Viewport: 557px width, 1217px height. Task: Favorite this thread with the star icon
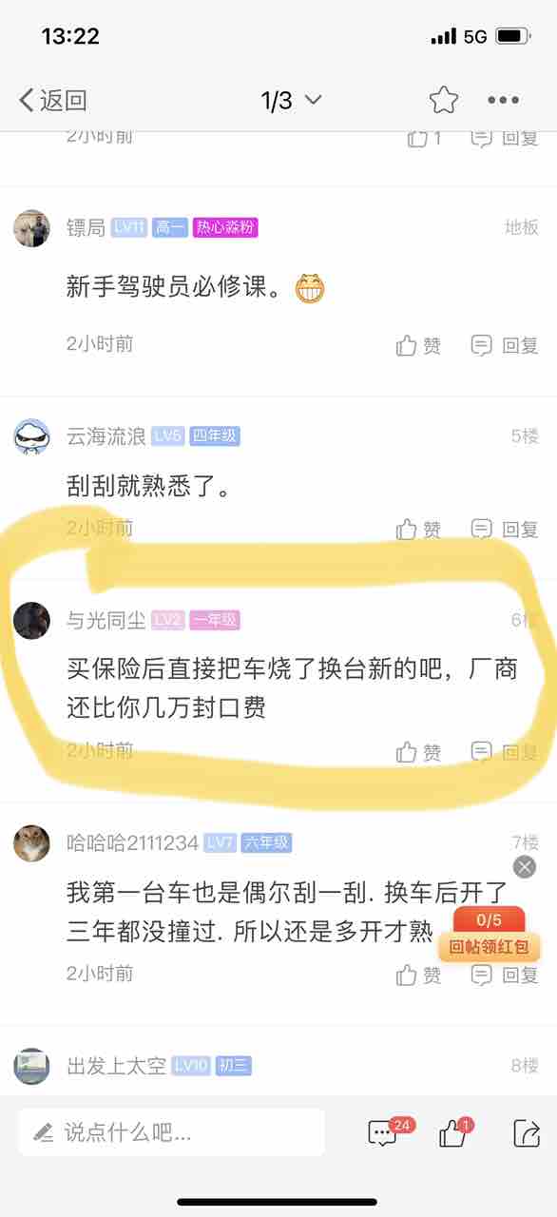(443, 100)
